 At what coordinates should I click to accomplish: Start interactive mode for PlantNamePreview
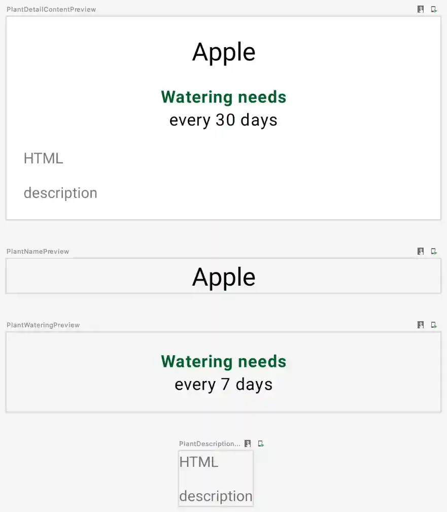421,251
